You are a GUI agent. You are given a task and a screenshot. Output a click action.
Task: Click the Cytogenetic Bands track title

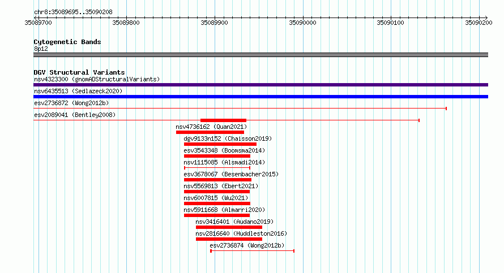tap(67, 42)
